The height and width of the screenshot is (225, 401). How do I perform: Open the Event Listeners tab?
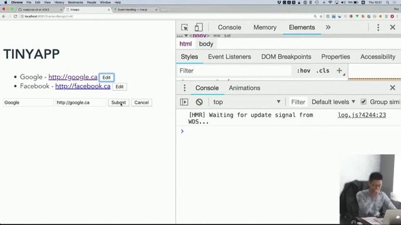(229, 57)
